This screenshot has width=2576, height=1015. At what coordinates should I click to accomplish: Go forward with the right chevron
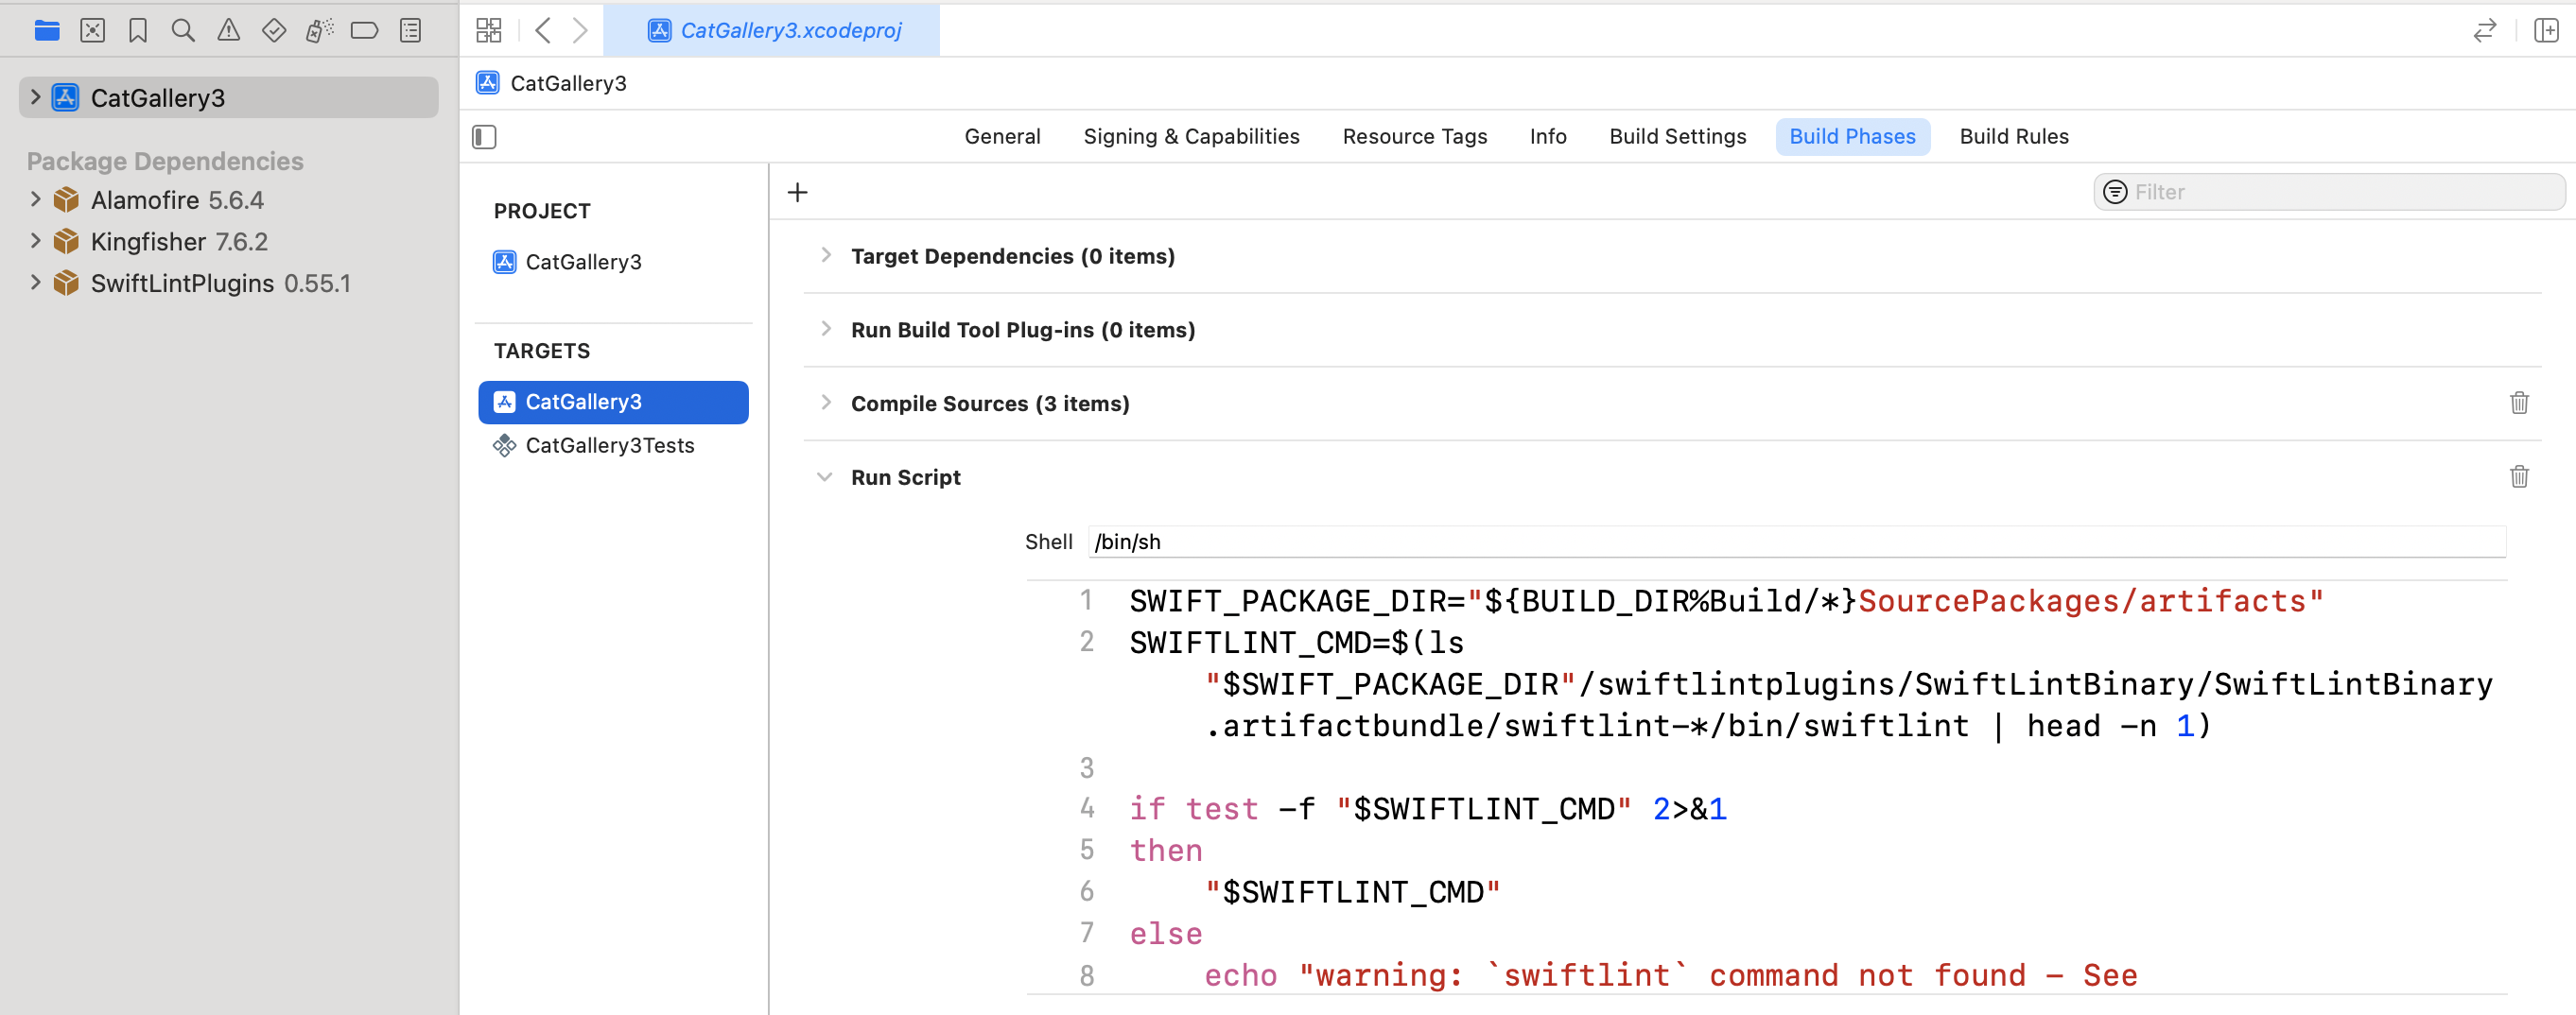(x=580, y=31)
